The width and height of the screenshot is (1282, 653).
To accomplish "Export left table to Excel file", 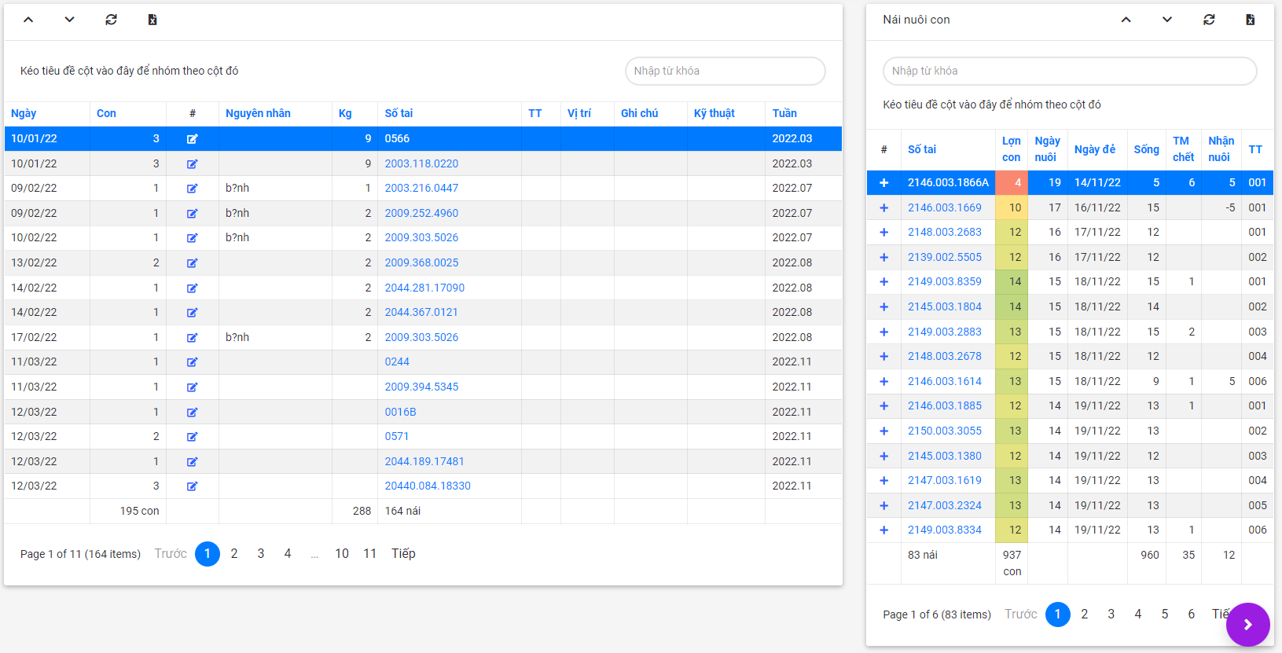I will click(x=152, y=20).
